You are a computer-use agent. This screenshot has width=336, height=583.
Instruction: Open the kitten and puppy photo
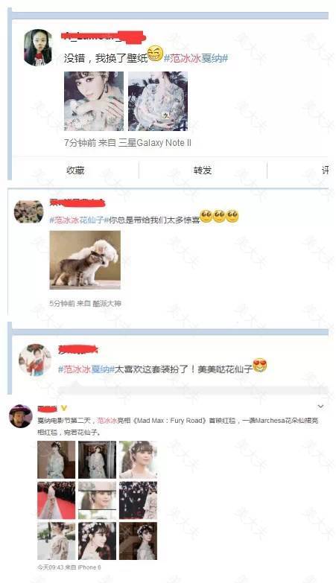(85, 260)
